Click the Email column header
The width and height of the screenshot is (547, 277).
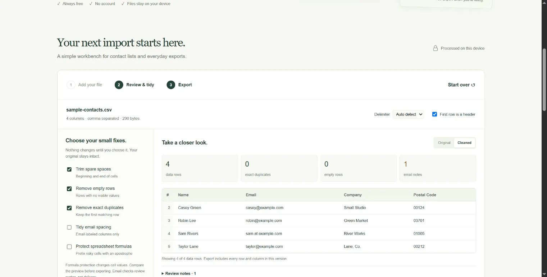[x=251, y=195]
